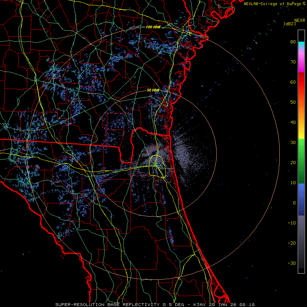Click the green segment of the reflectivity color bar

(301, 161)
